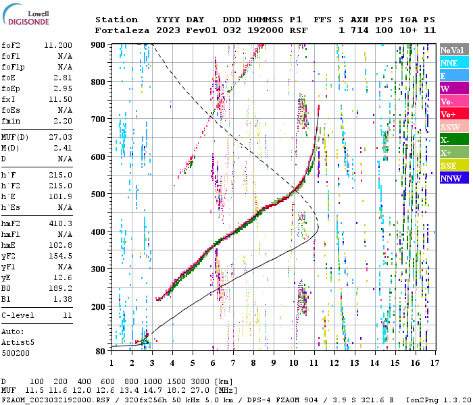Click the MUF 27.0 value for 3000 km
The width and height of the screenshot is (473, 405).
[200, 391]
